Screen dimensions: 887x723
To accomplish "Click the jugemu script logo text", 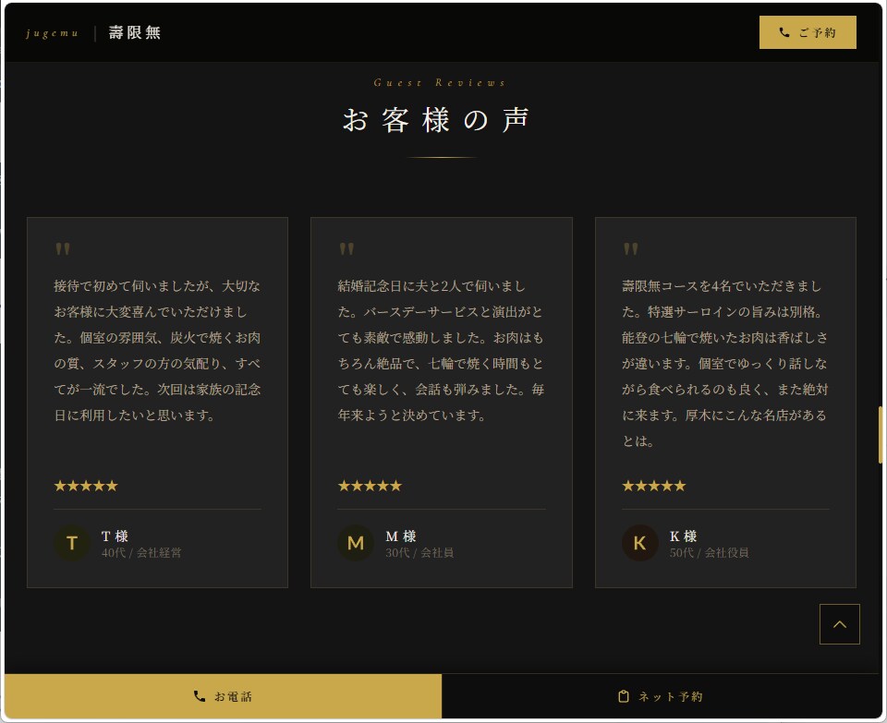I will click(52, 33).
